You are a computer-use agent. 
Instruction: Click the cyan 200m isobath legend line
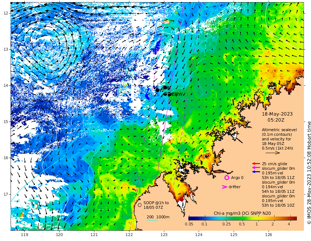tap(152, 220)
